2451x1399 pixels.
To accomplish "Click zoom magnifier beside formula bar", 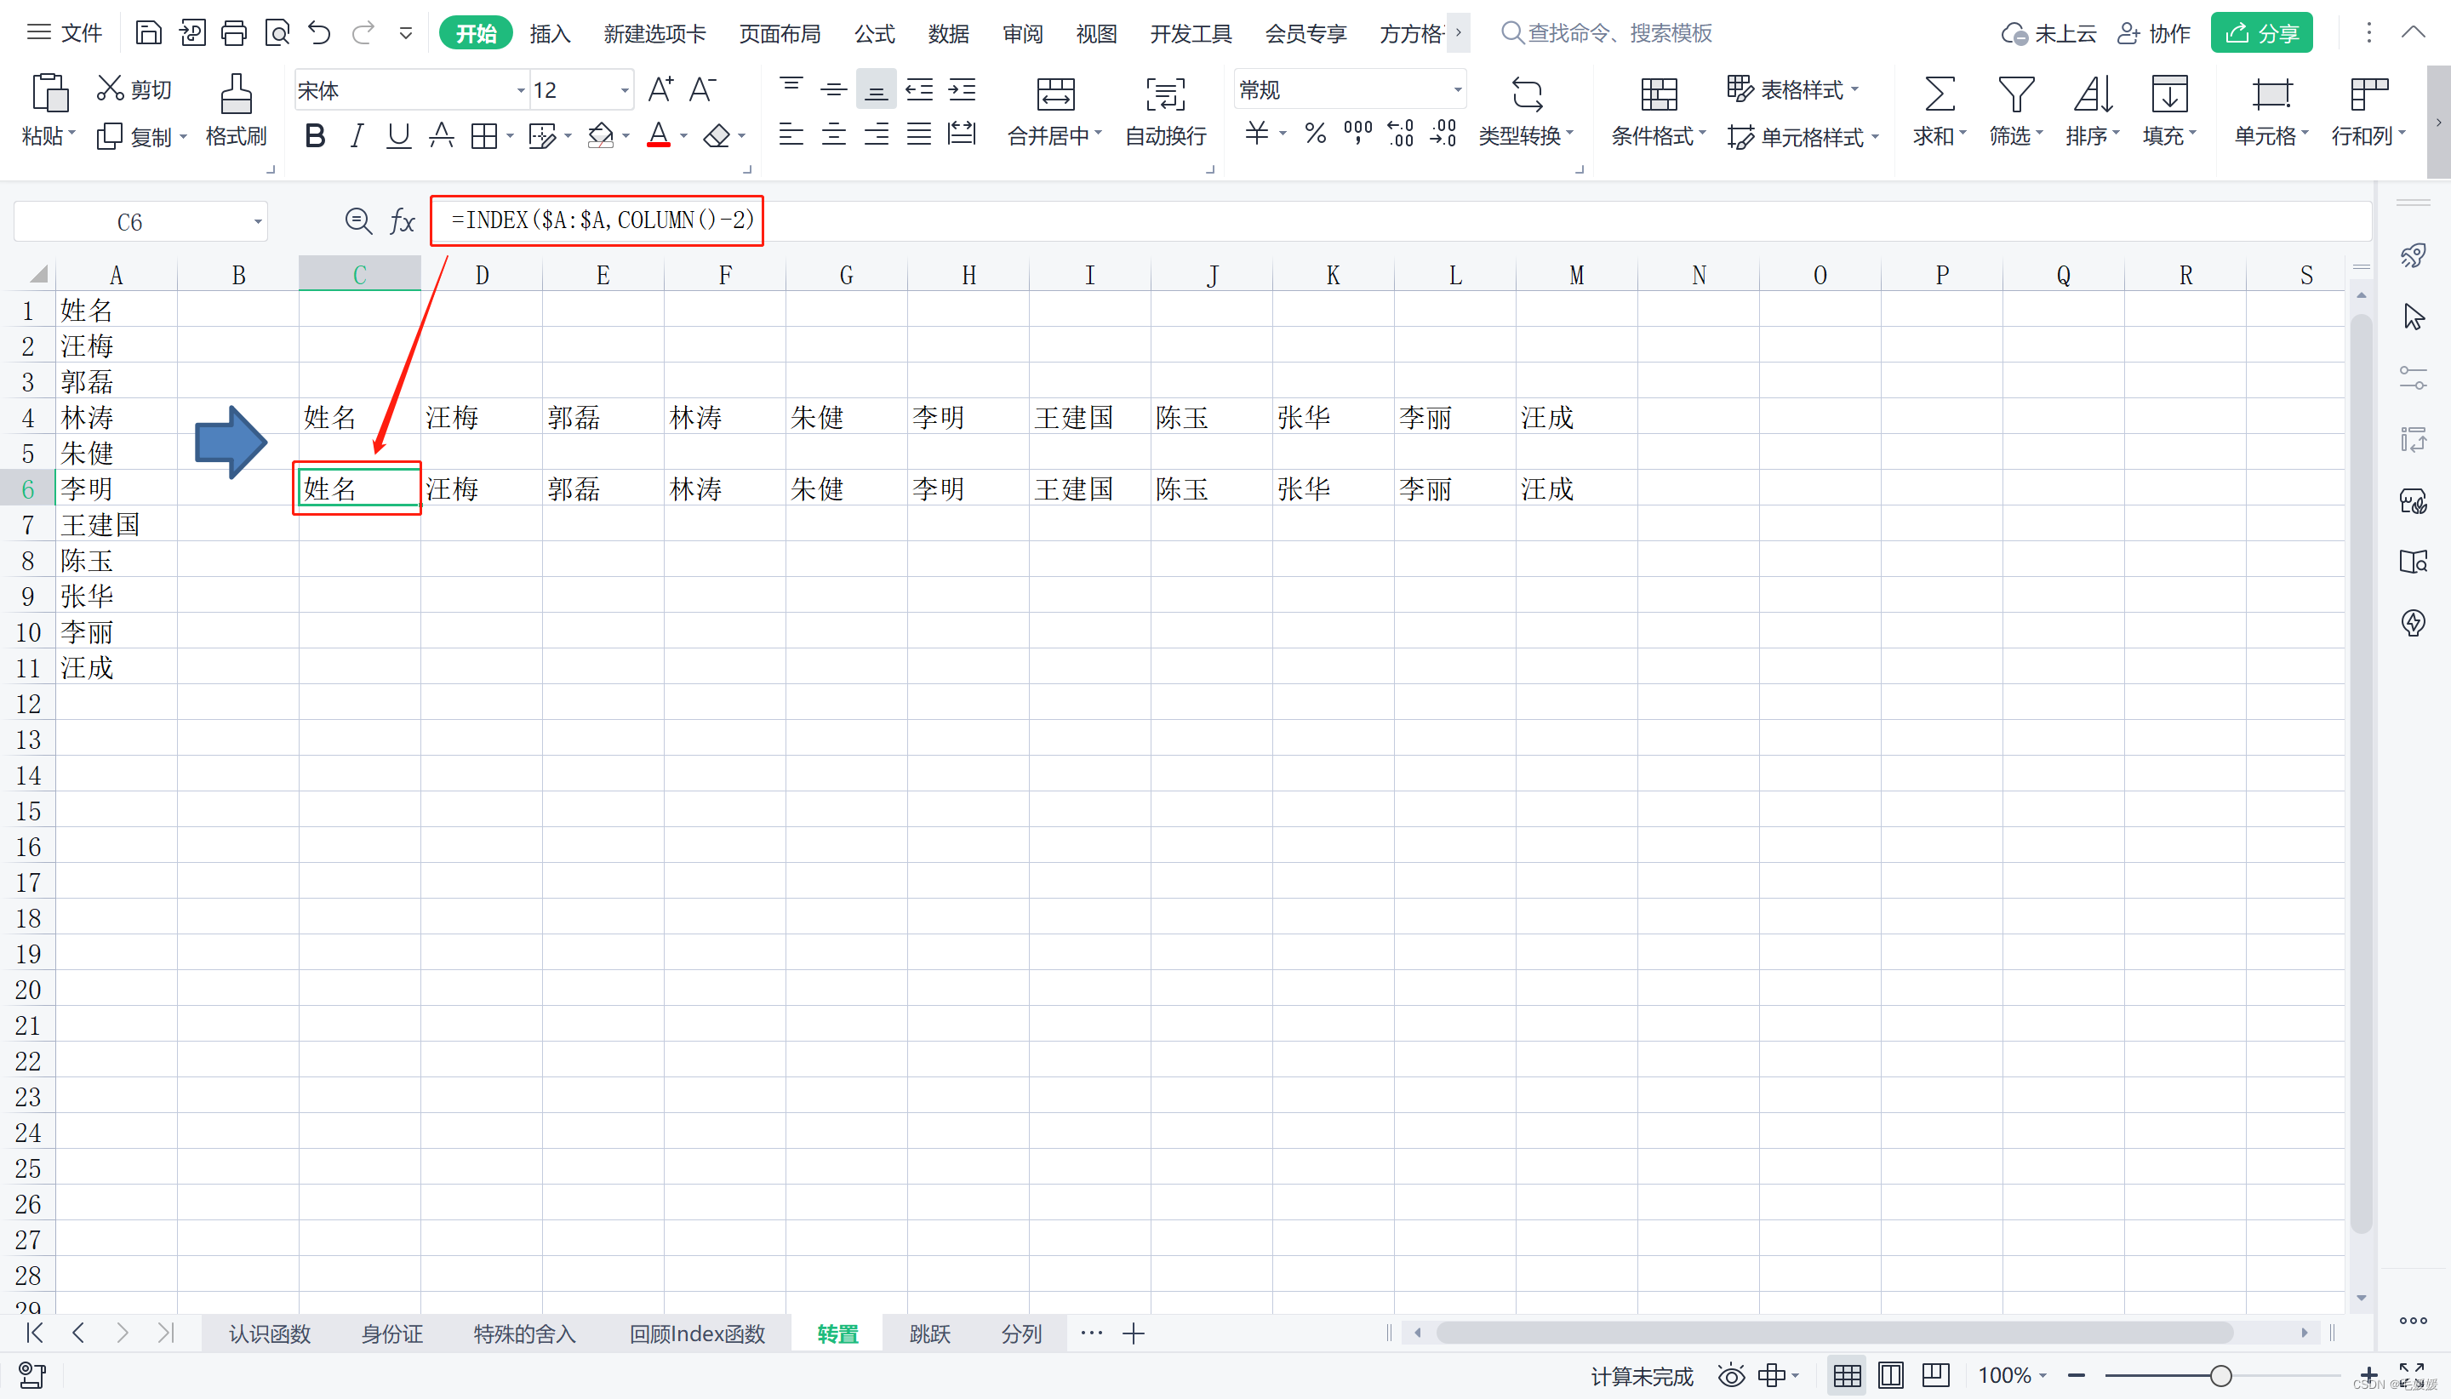I will [358, 222].
